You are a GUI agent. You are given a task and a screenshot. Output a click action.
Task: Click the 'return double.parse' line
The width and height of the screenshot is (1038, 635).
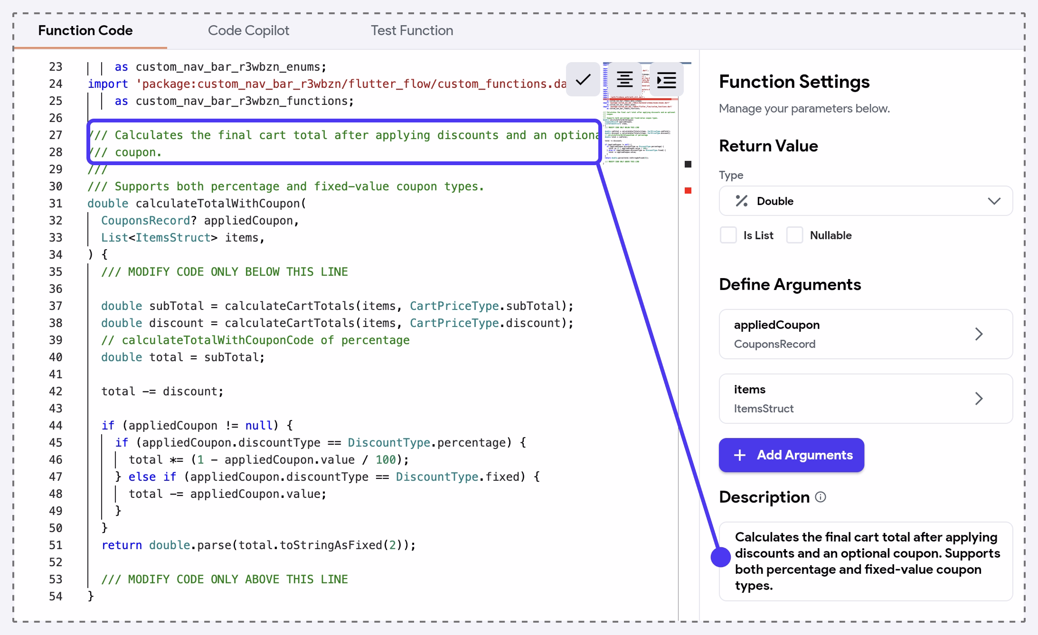(258, 545)
